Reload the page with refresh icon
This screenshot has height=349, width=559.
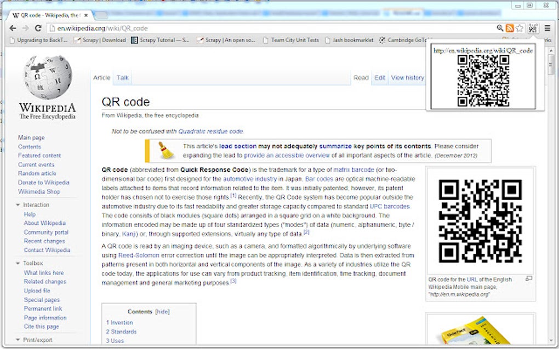[38, 28]
